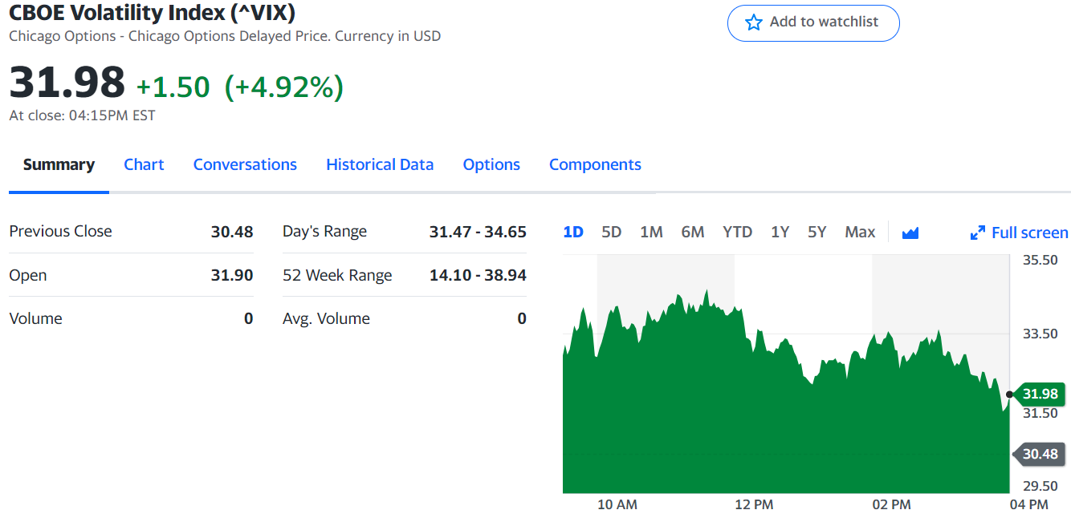Screen dimensions: 1071x514
Task: Click the Day's Range label
Action: 324,232
